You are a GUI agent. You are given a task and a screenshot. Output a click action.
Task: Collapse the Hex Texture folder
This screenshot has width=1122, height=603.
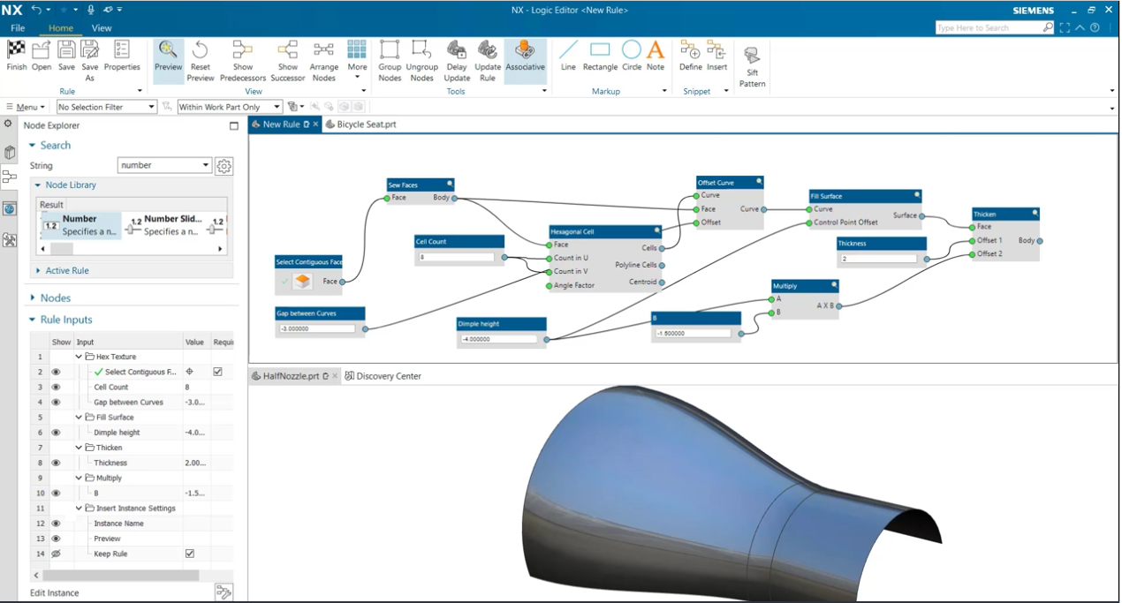tap(79, 357)
